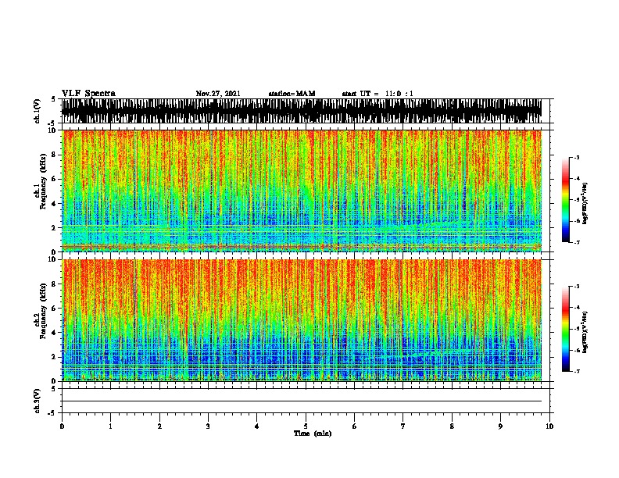Click the "VLF Spectra" title text

[x=88, y=94]
